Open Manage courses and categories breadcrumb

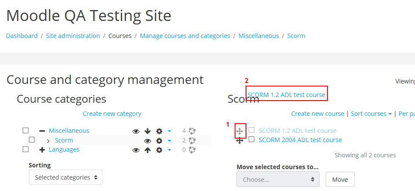(185, 36)
